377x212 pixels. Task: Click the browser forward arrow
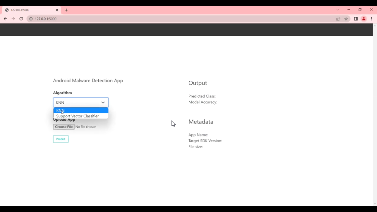tap(13, 19)
